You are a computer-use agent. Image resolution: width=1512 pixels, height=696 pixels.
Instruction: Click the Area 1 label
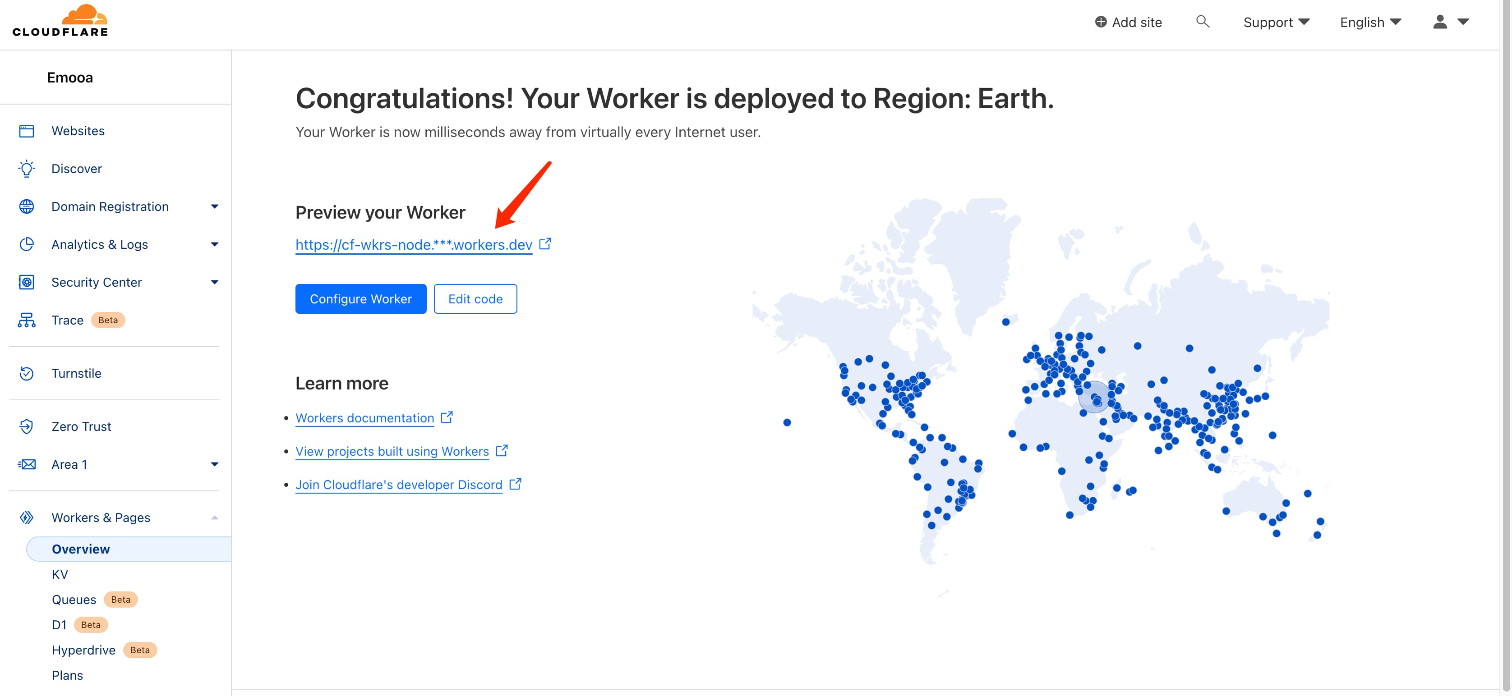click(69, 464)
